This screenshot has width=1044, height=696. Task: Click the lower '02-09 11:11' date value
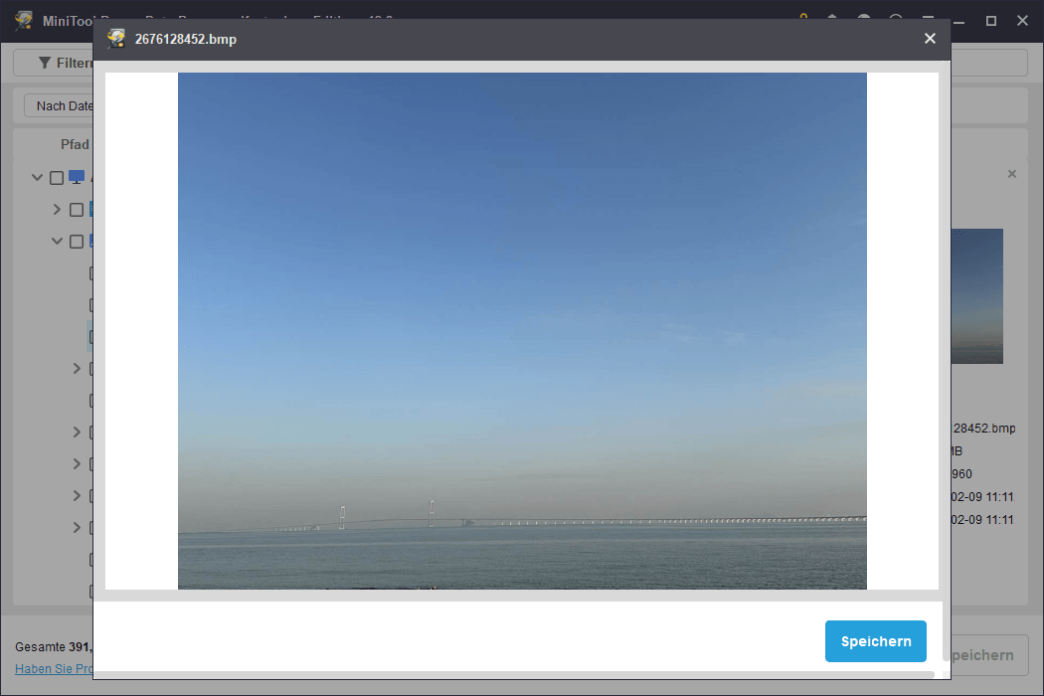(x=982, y=519)
